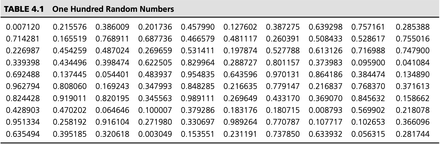440x144 pixels.
Task: Click the value 0.387275
Action: coord(283,27)
